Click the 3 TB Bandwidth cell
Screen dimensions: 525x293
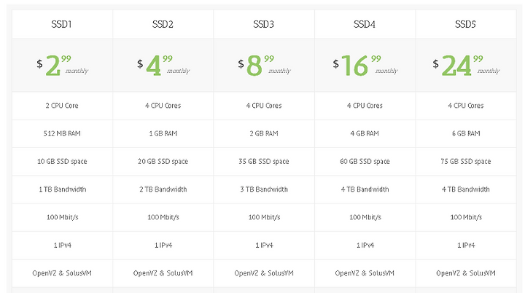[264, 190]
